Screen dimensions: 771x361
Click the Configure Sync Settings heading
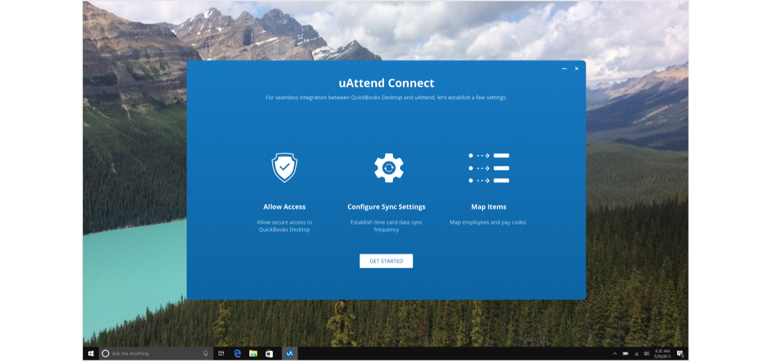point(386,207)
